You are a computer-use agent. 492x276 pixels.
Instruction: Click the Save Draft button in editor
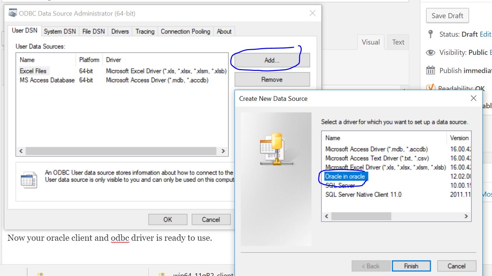coord(447,16)
